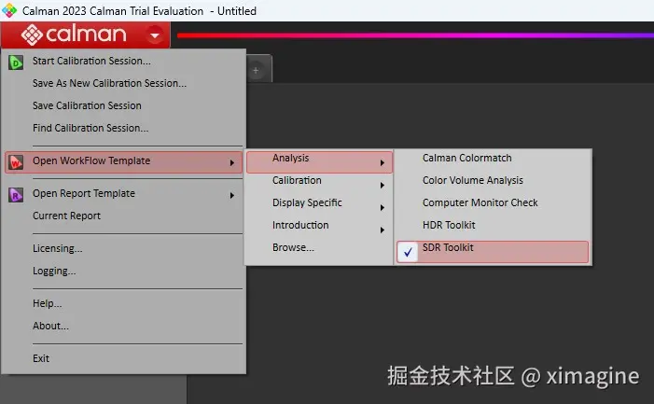
Task: Select SDR Toolkit workflow
Action: [x=493, y=252]
